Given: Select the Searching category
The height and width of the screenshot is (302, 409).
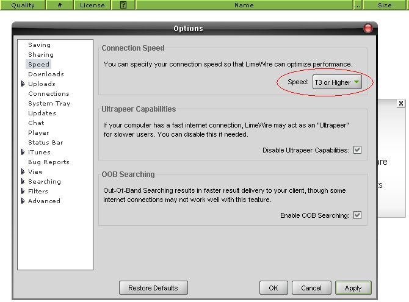Looking at the screenshot, I should coord(45,182).
